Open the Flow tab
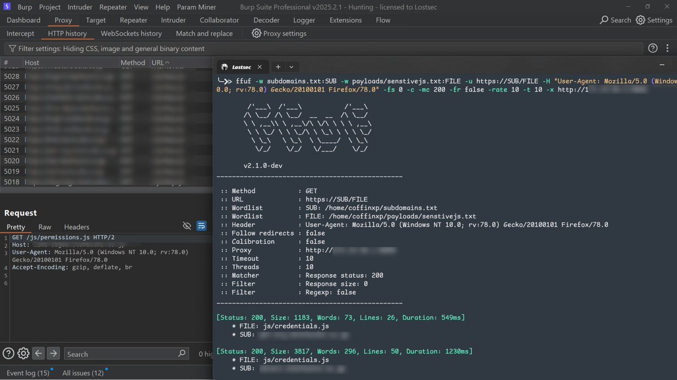Screen dimensions: 677x380 pyautogui.click(x=383, y=20)
